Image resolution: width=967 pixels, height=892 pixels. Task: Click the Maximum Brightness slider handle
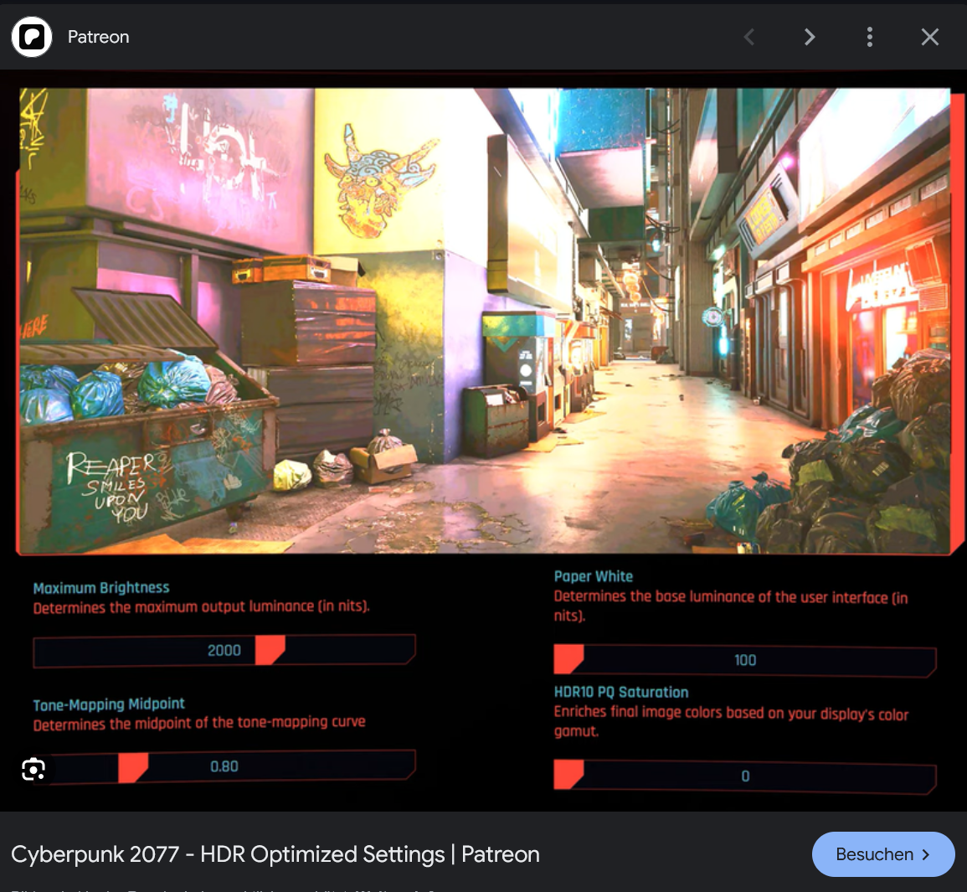(x=270, y=650)
